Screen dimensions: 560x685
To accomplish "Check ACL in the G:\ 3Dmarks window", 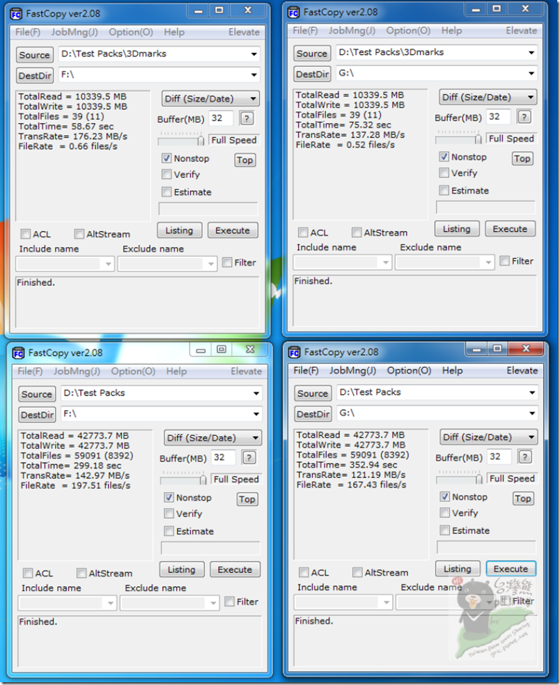I will pyautogui.click(x=302, y=233).
